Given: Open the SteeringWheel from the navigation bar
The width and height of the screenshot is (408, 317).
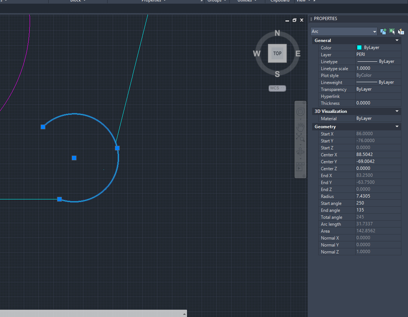Looking at the screenshot, I should coord(300,112).
